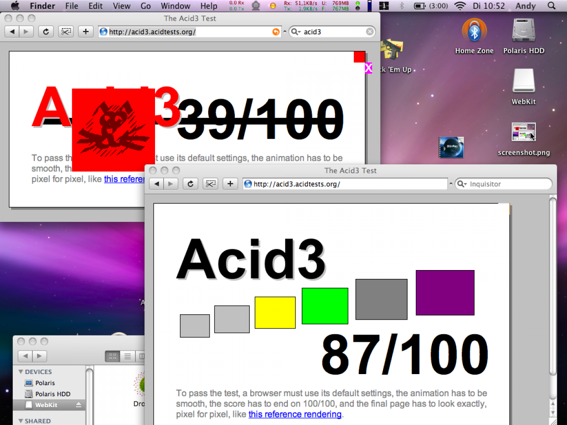Open the Apple menu
Screen dimensions: 567x425
[x=15, y=6]
